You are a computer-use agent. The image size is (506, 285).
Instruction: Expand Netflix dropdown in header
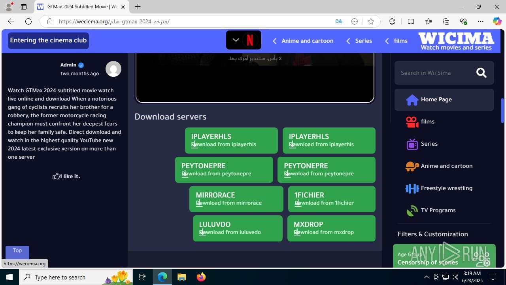pos(244,40)
